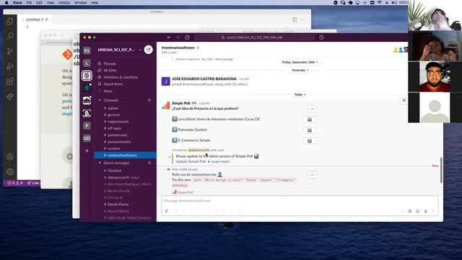This screenshot has width=462, height=260.
Task: Open poll question more options ellipsis
Action: (312, 109)
